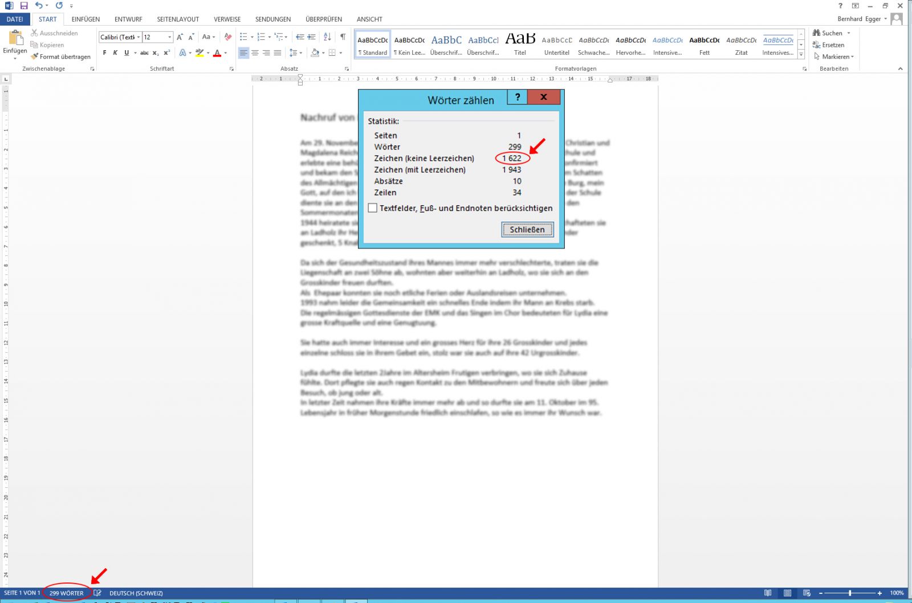
Task: Adjust the zoom slider
Action: click(x=850, y=593)
